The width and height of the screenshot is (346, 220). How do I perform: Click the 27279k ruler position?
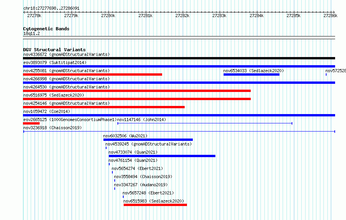click(71, 16)
